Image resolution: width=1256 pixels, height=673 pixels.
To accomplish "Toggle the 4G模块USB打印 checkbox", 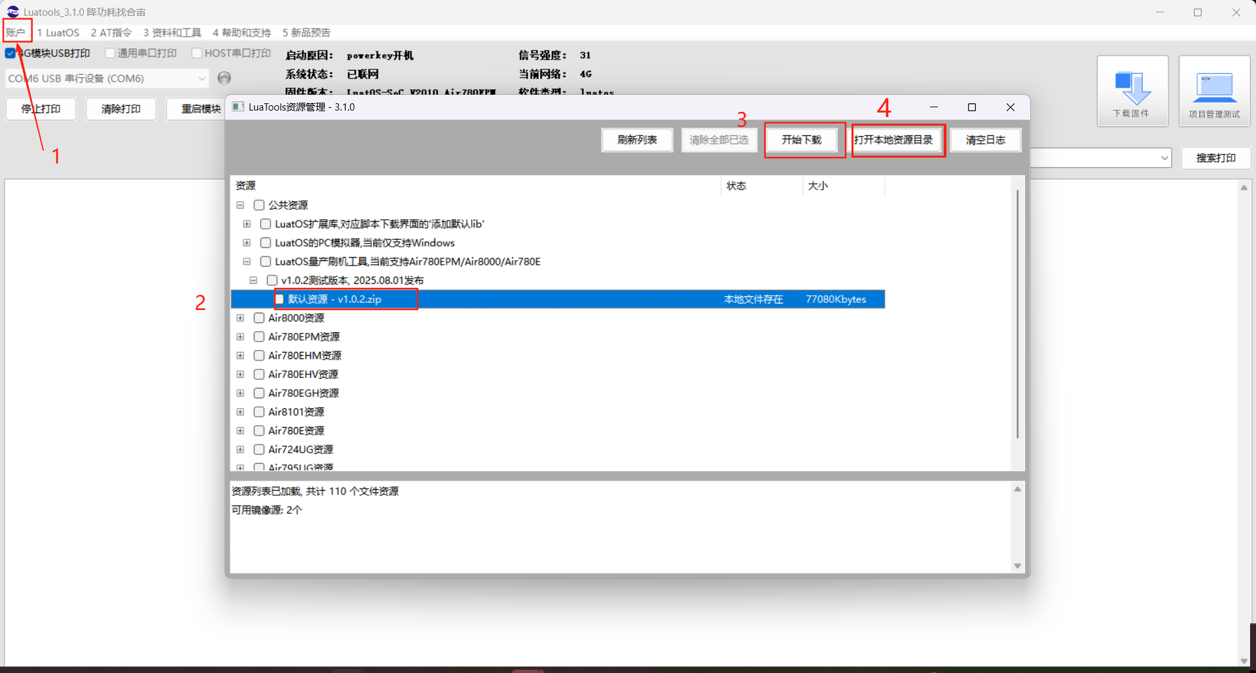I will [10, 53].
